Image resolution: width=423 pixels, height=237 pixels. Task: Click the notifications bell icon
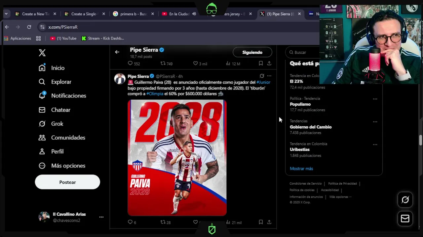click(x=42, y=96)
